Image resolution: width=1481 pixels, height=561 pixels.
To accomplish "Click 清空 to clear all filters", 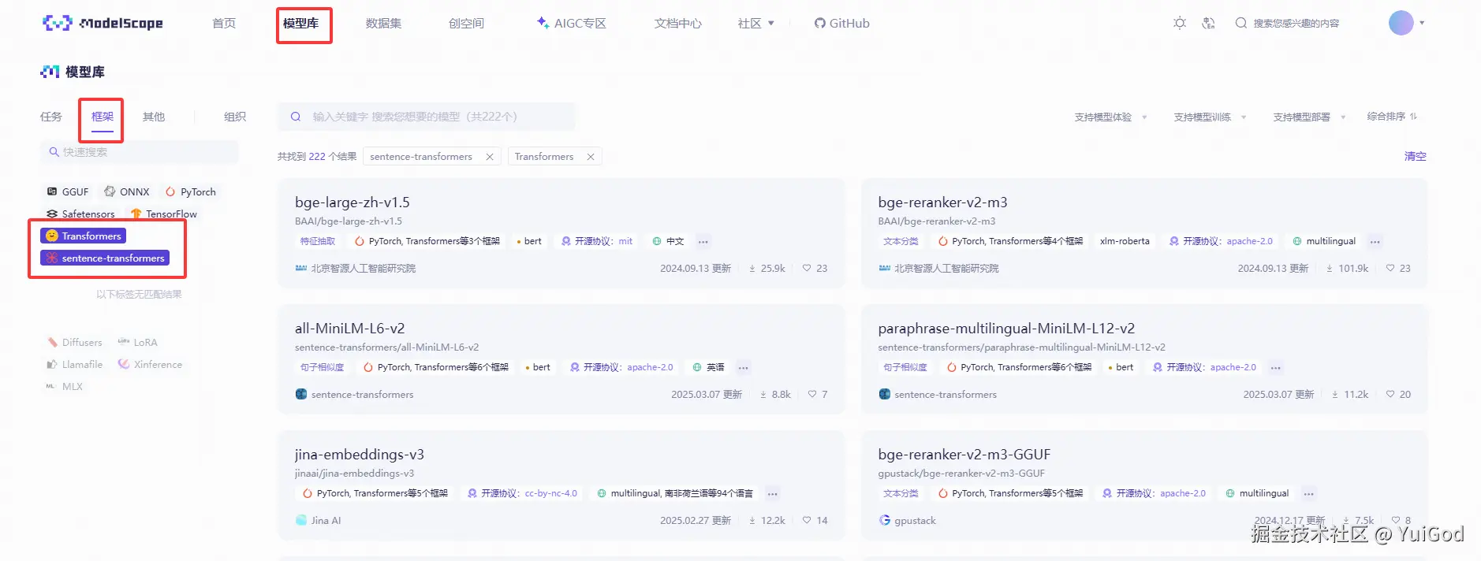I will (x=1415, y=156).
